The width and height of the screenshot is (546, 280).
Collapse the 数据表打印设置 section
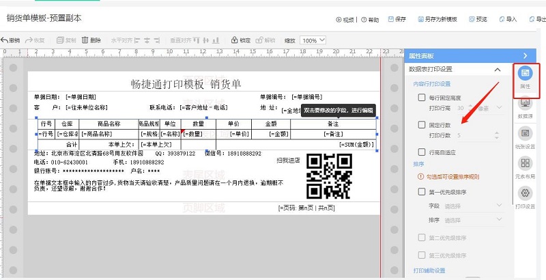click(x=498, y=70)
